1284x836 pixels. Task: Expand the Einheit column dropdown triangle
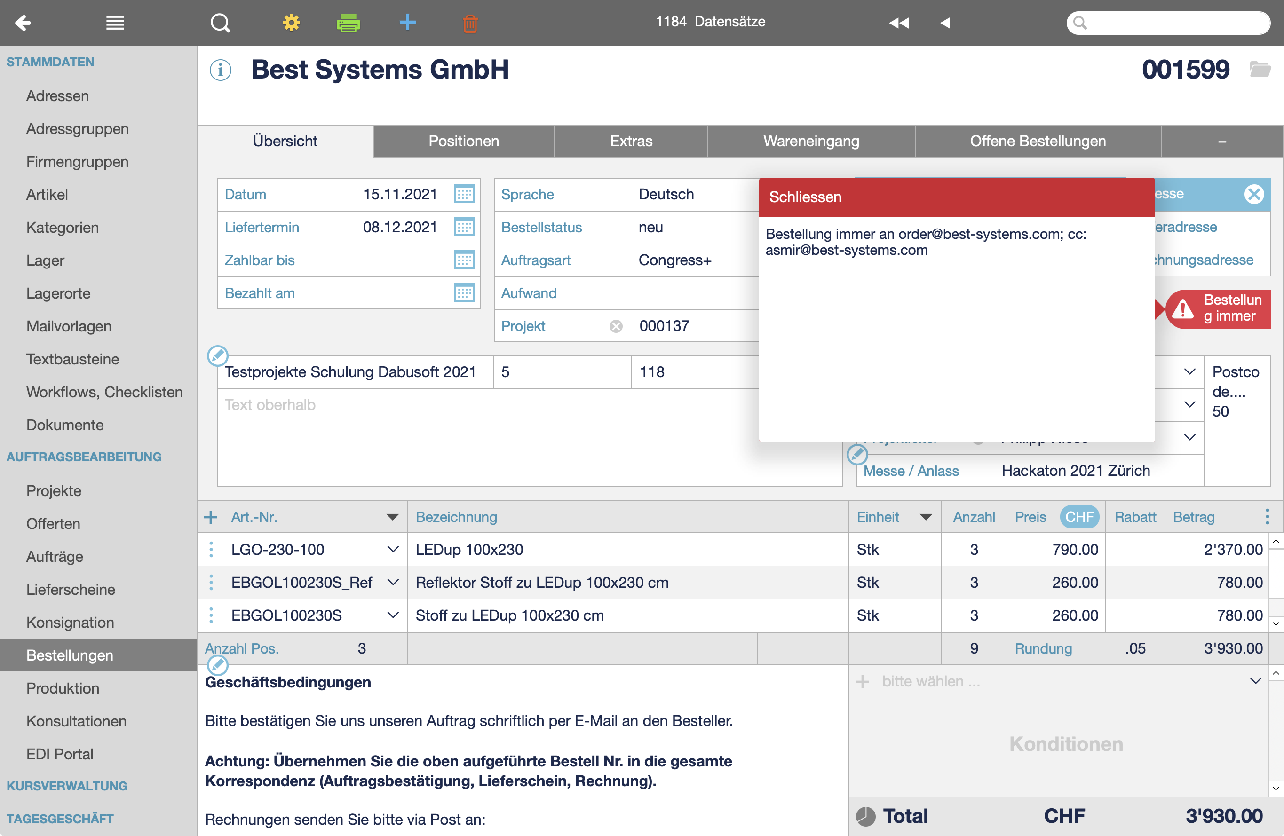tap(926, 517)
